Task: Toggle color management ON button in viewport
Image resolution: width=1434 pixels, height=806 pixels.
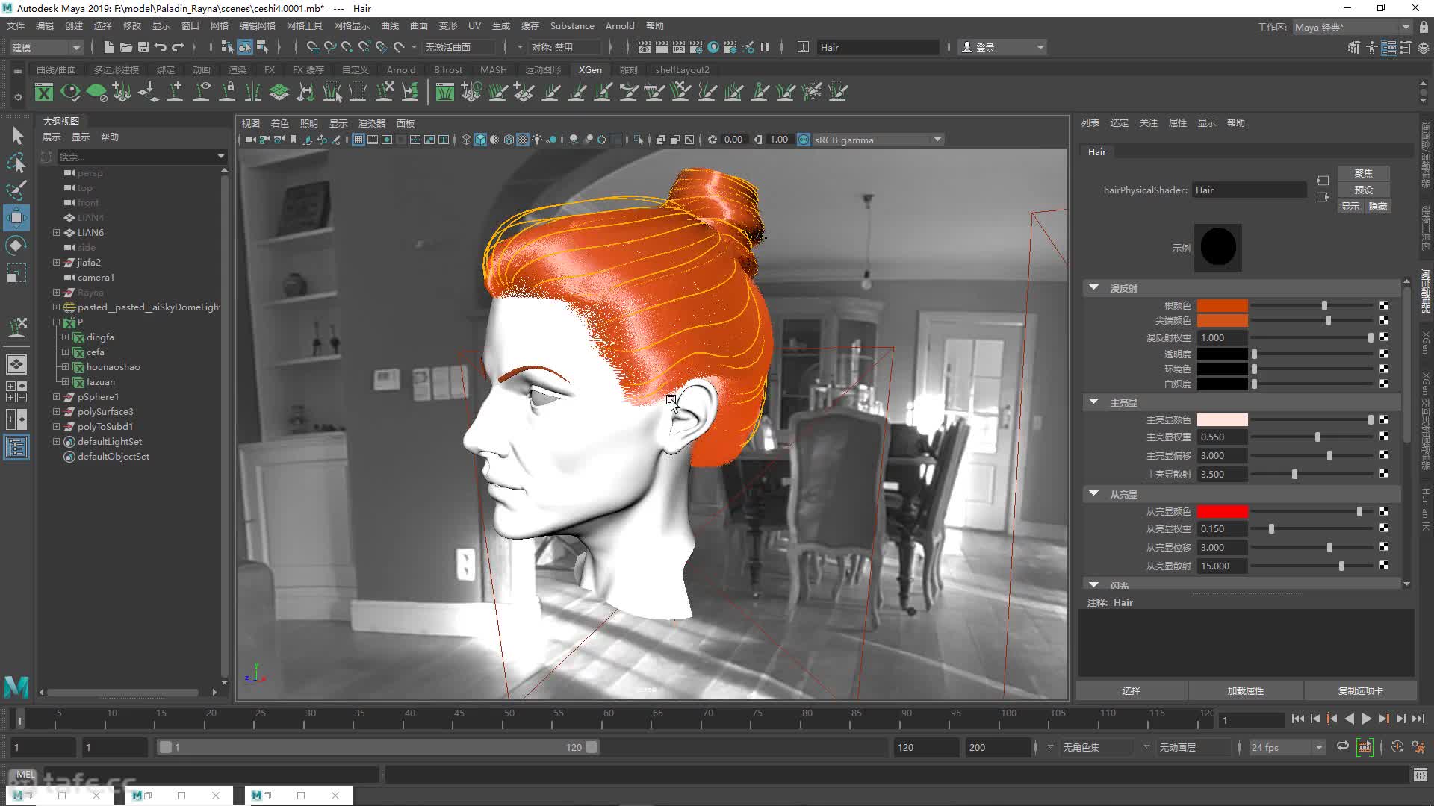Action: tap(804, 140)
